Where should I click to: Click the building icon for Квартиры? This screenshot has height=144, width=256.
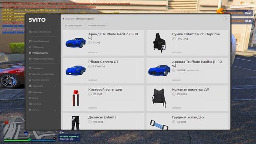point(30,92)
